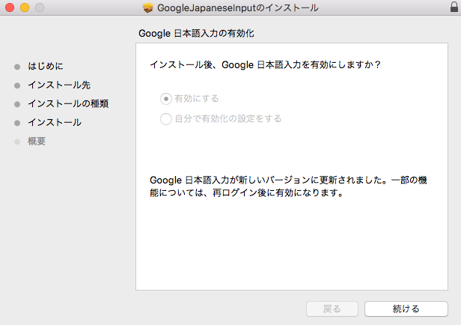The height and width of the screenshot is (325, 461).
Task: Click the 概要 step label in sidebar
Action: tap(37, 142)
